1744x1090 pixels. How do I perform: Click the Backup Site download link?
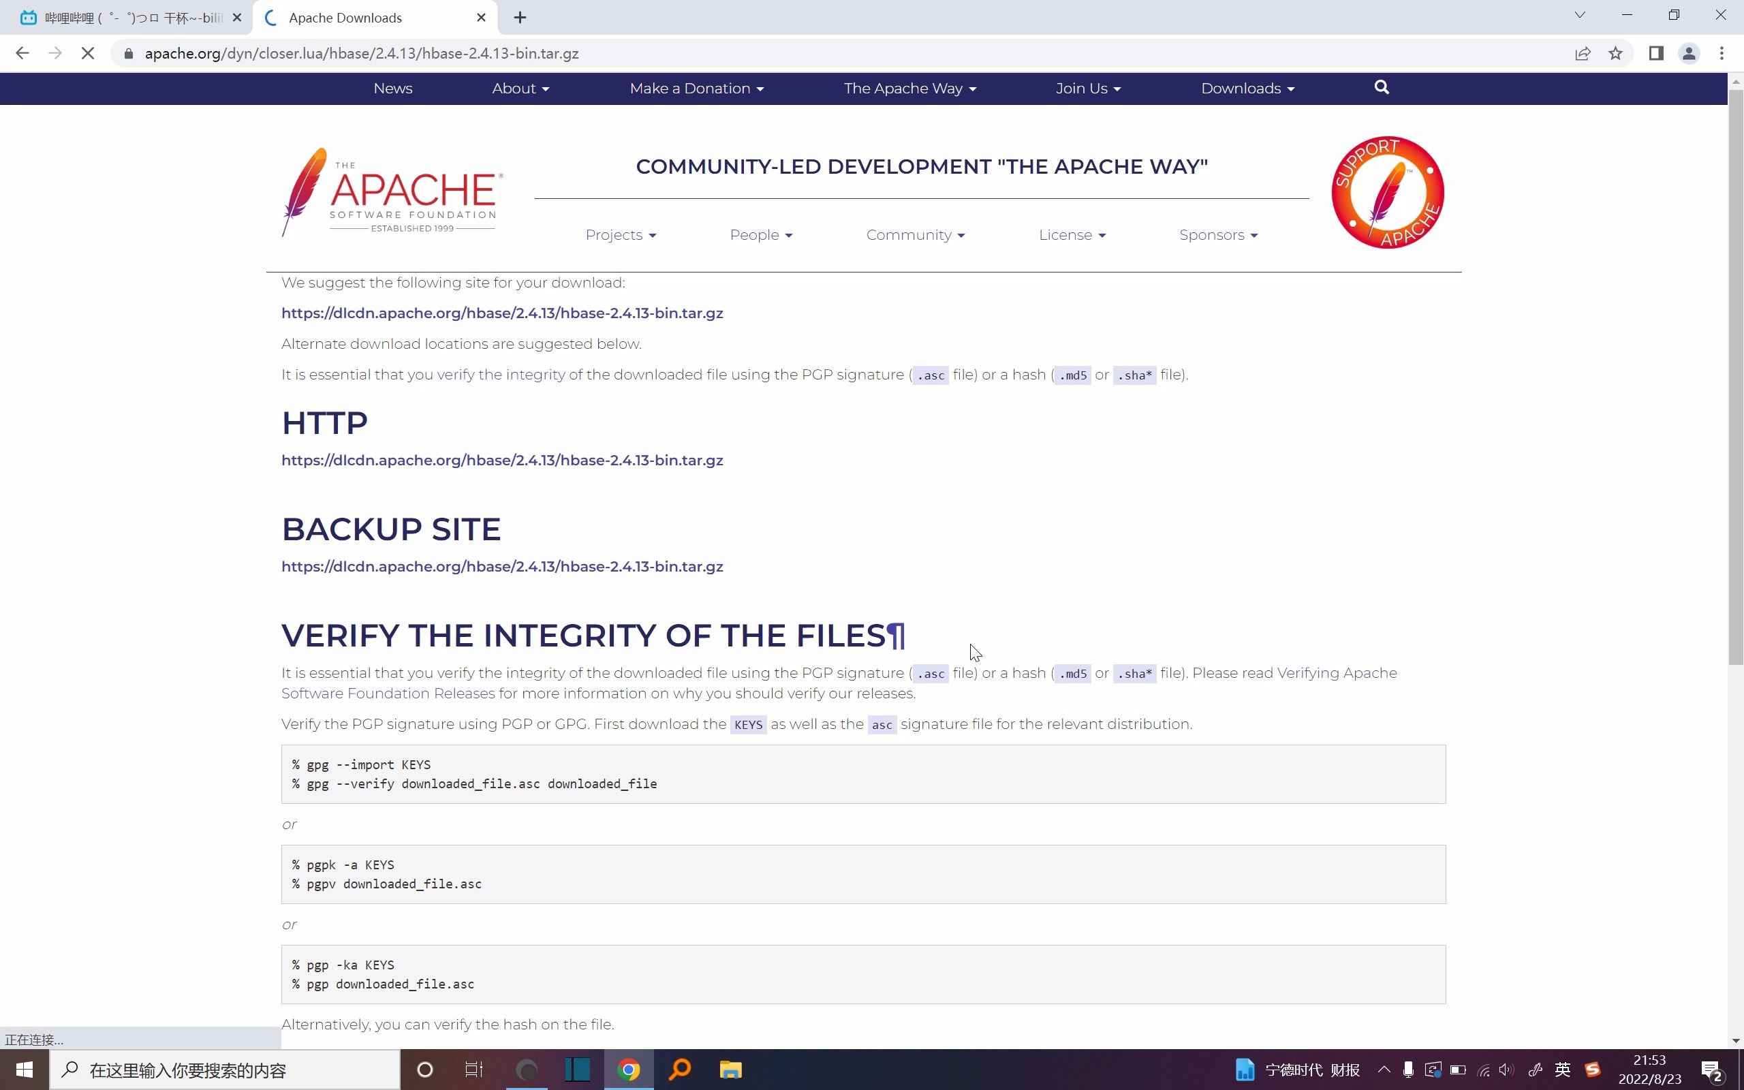click(x=502, y=567)
